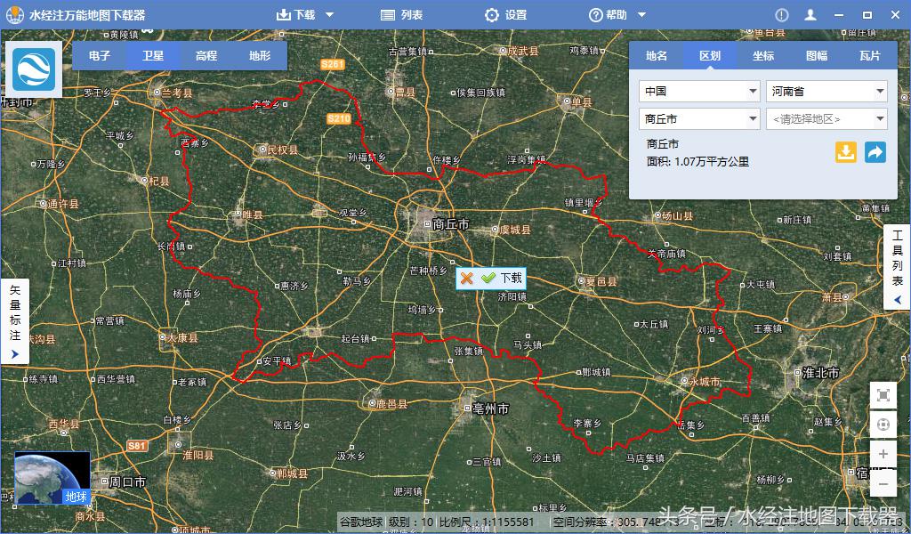Confirm download with the green checkmark button

click(488, 279)
